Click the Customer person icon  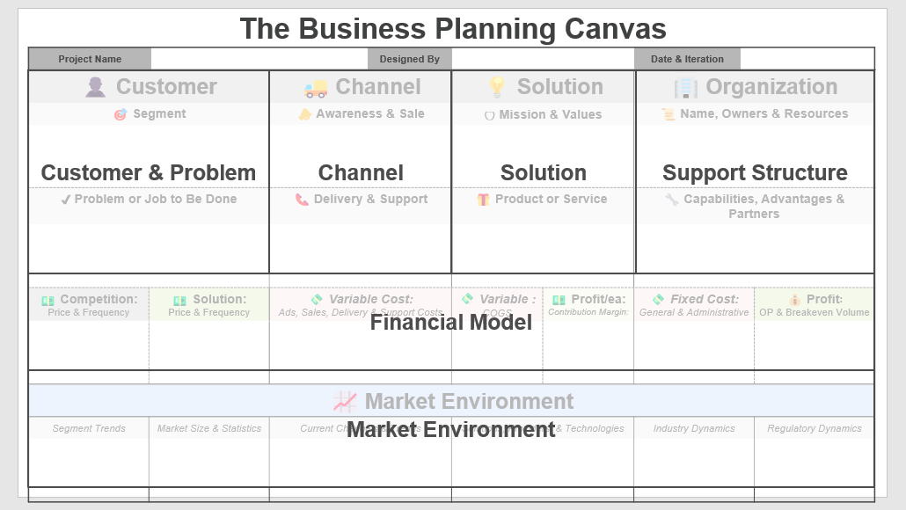95,87
